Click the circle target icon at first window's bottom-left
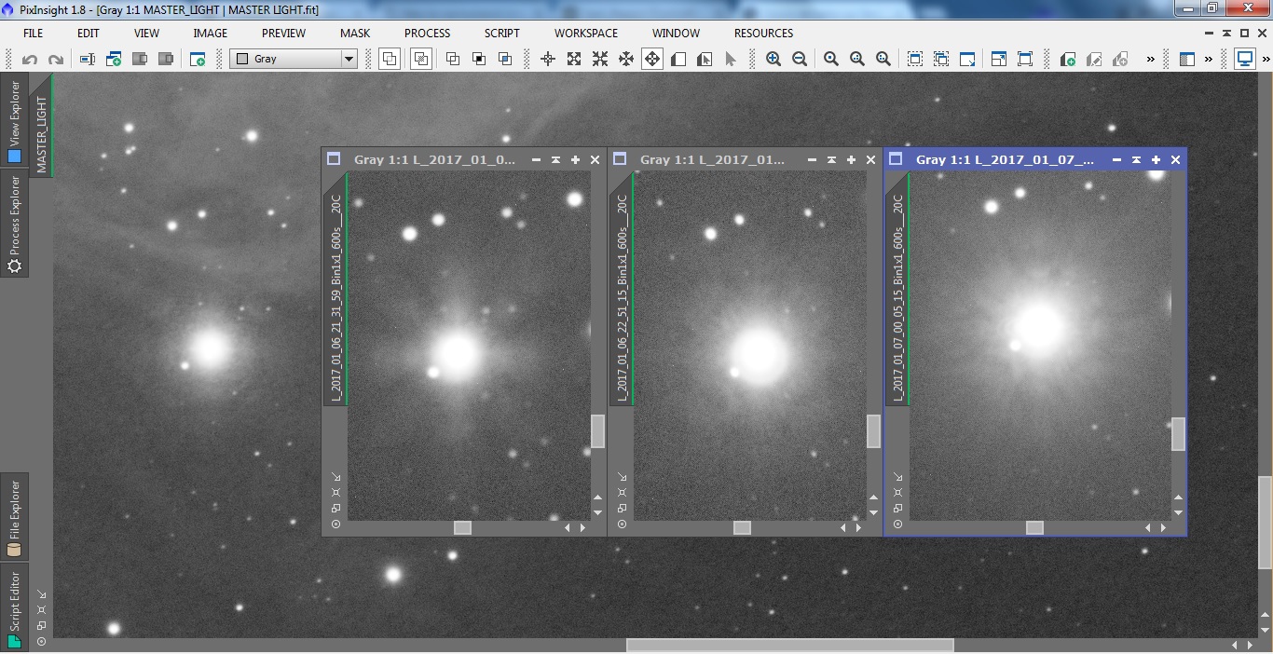 tap(335, 524)
